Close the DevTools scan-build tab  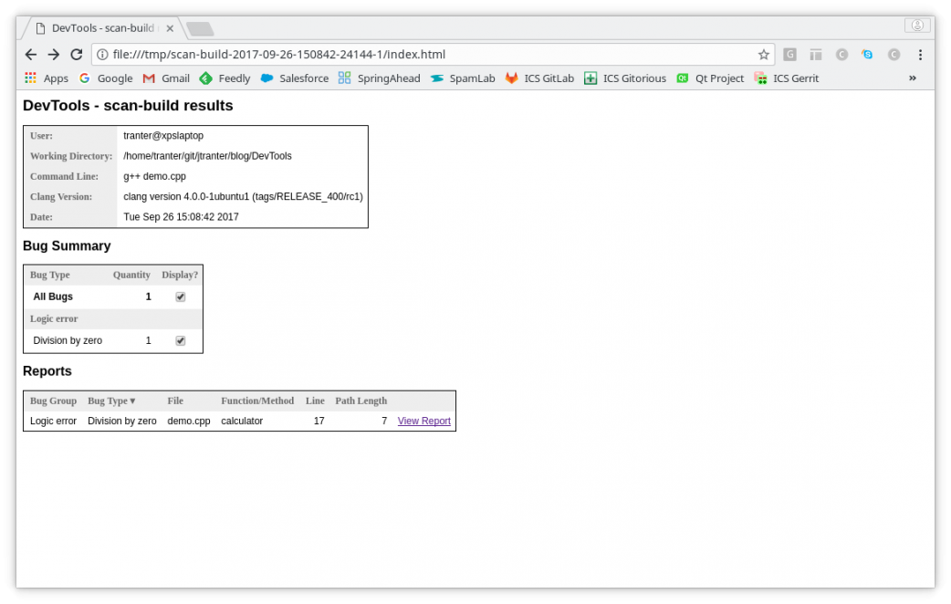(171, 28)
